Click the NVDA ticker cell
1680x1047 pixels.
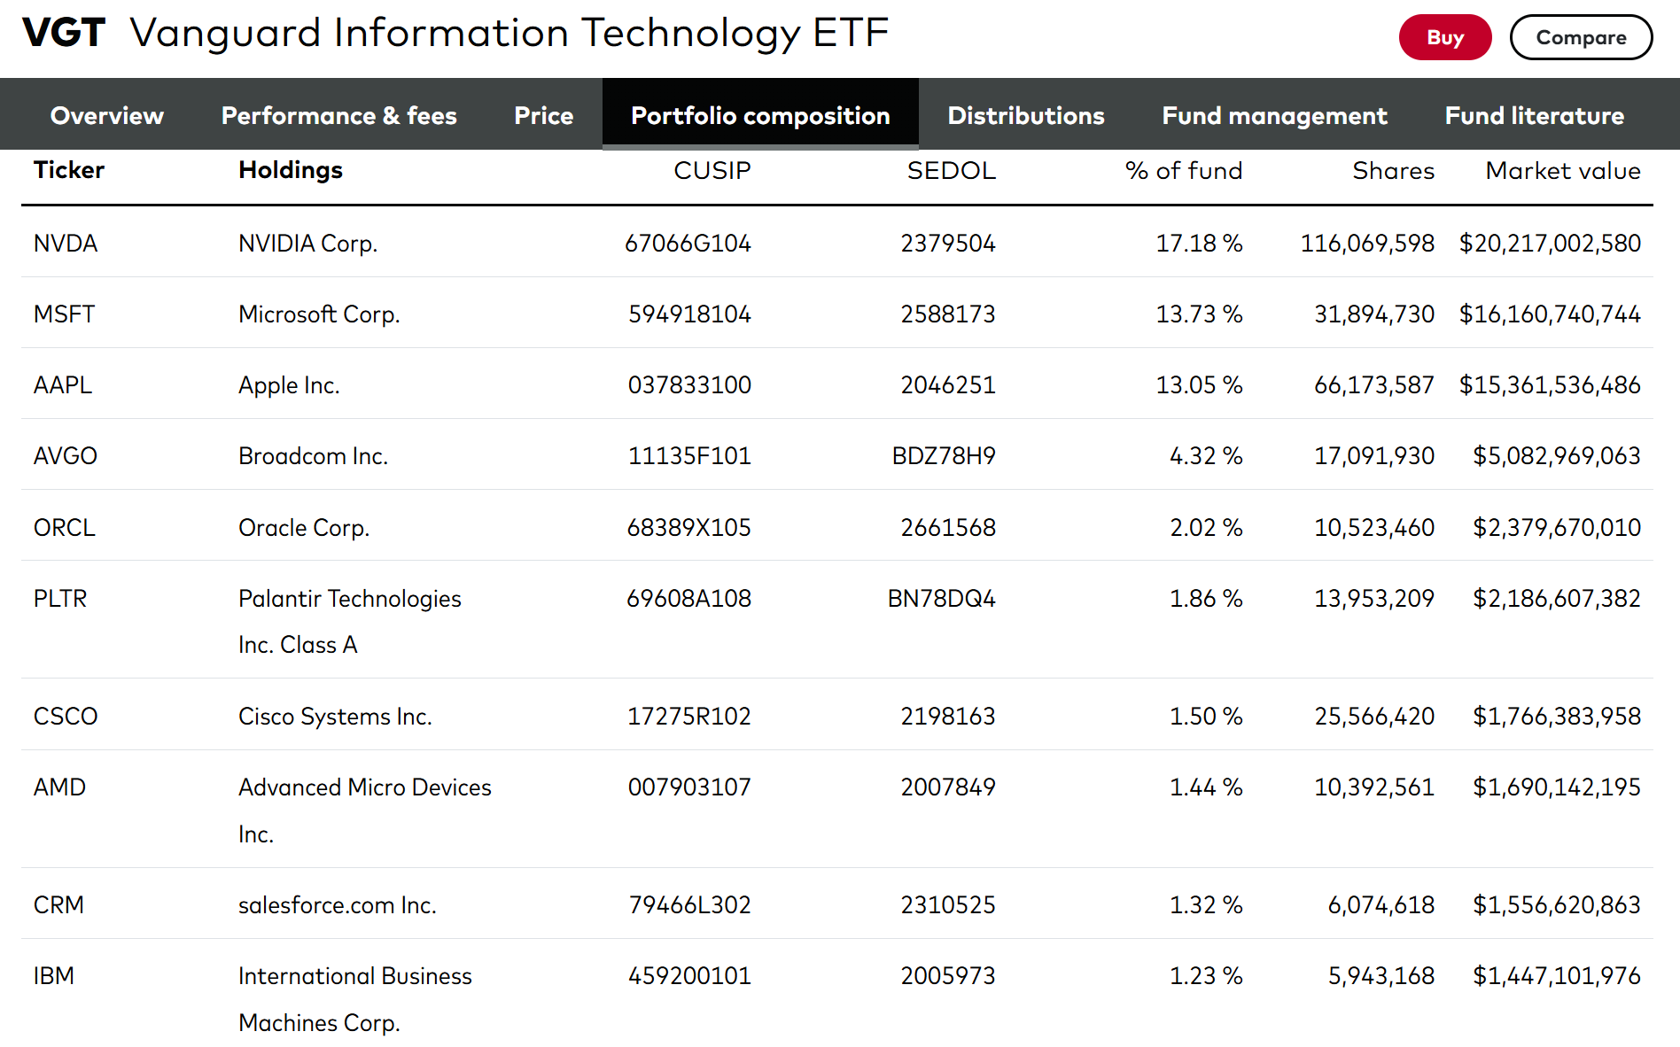[x=66, y=243]
